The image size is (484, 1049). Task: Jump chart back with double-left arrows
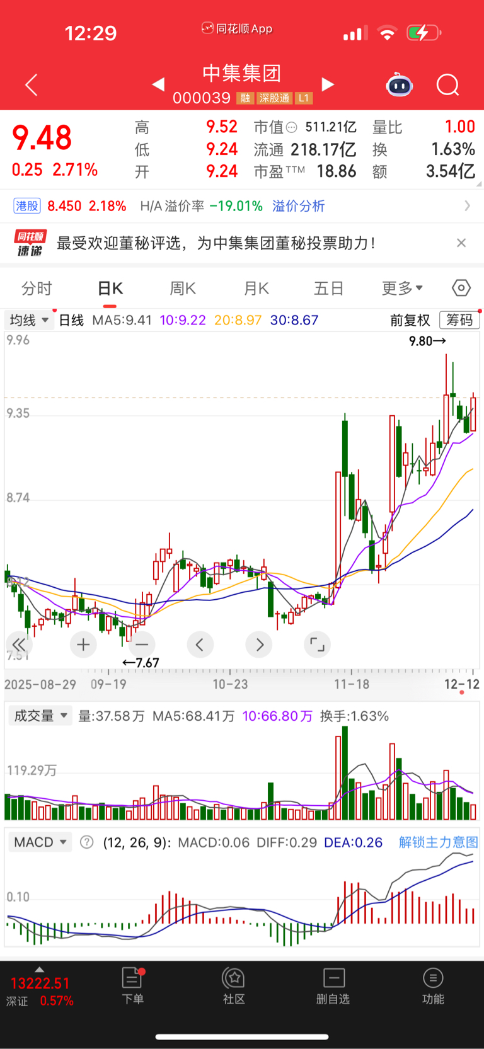coord(19,645)
